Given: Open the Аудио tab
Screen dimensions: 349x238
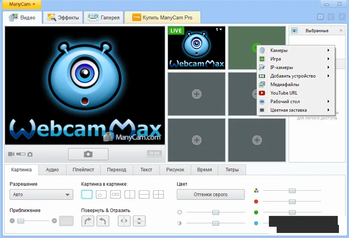Looking at the screenshot, I should [52, 170].
